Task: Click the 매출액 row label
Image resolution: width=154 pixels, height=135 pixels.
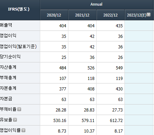Action: click(6, 25)
